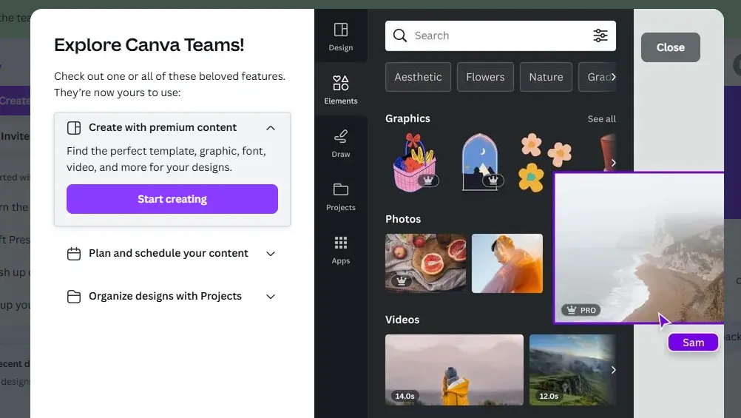
Task: Show more graphics with right arrow
Action: (613, 163)
